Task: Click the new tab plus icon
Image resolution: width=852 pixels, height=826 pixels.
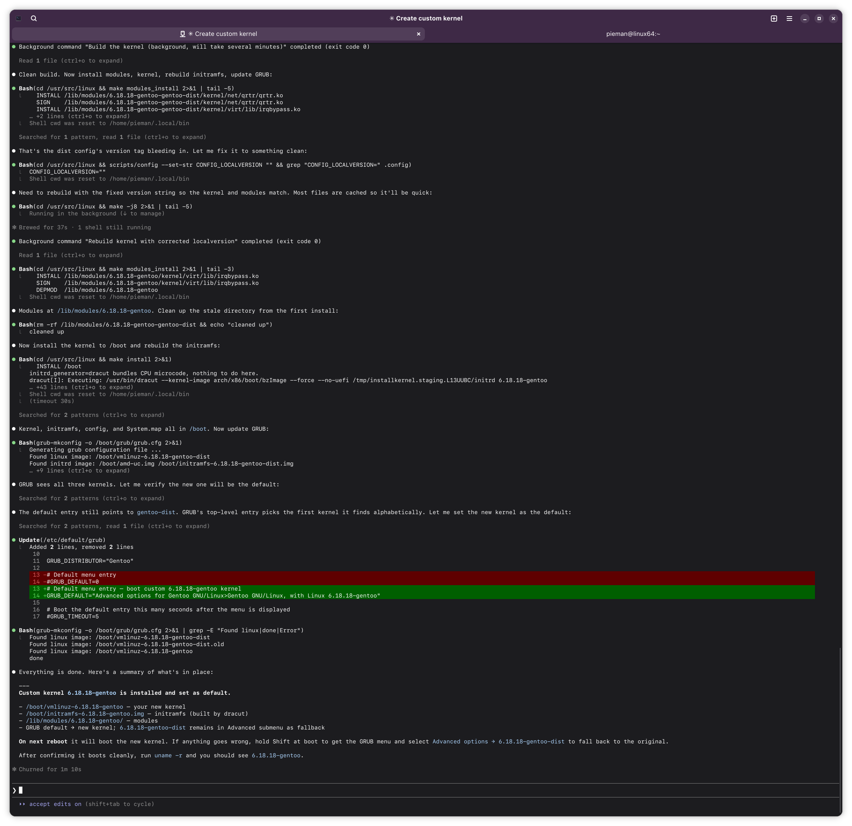Action: (774, 18)
